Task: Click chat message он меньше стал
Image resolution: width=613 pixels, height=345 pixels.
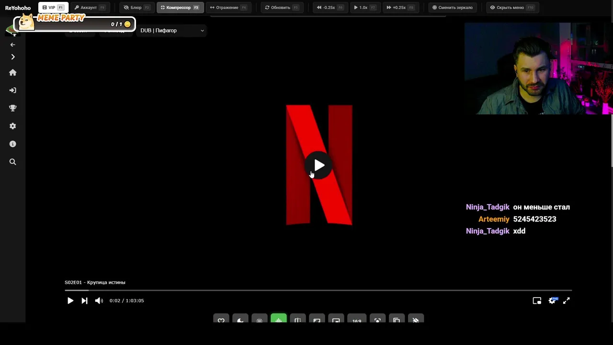Action: pyautogui.click(x=541, y=207)
